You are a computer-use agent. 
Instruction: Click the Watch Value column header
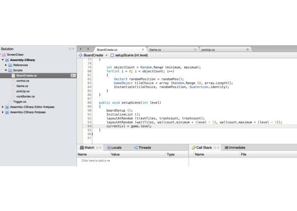point(138,155)
